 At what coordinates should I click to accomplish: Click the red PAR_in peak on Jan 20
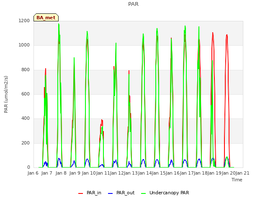tap(227, 35)
